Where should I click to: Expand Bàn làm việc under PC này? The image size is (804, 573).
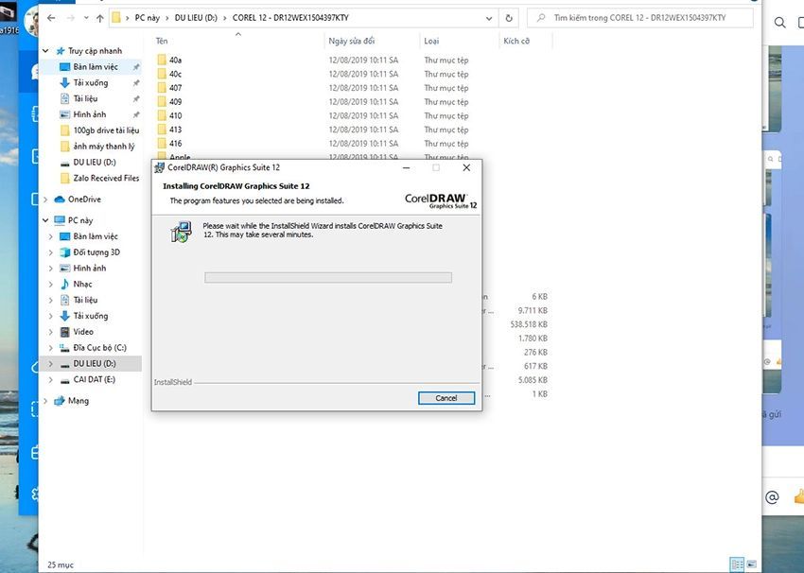(x=51, y=236)
